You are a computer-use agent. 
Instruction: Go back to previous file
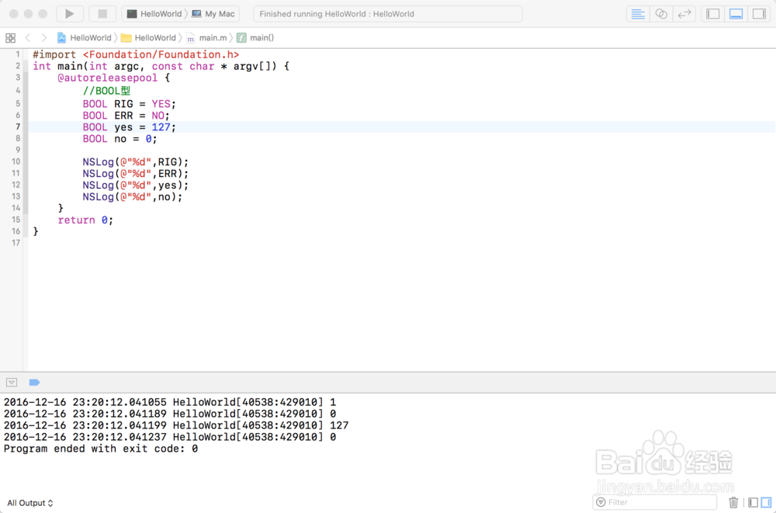28,37
